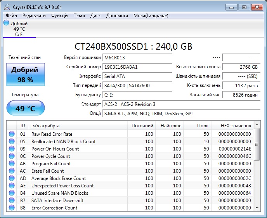Image resolution: width=267 pixels, height=218 pixels.
Task: Click the status orb for Power Cycle Count
Action: [x=12, y=156]
